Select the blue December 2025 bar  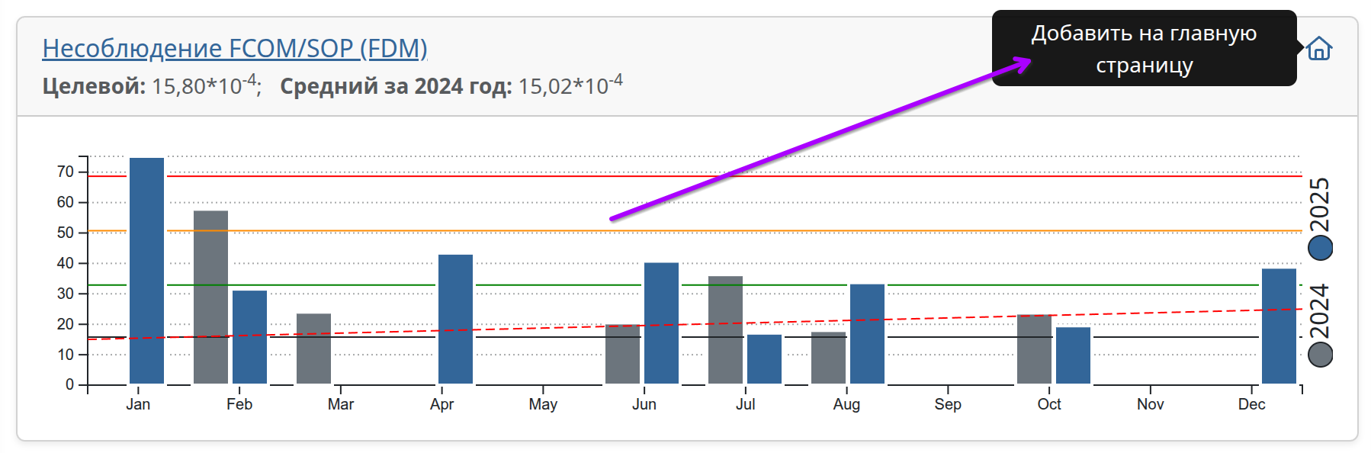pyautogui.click(x=1279, y=326)
